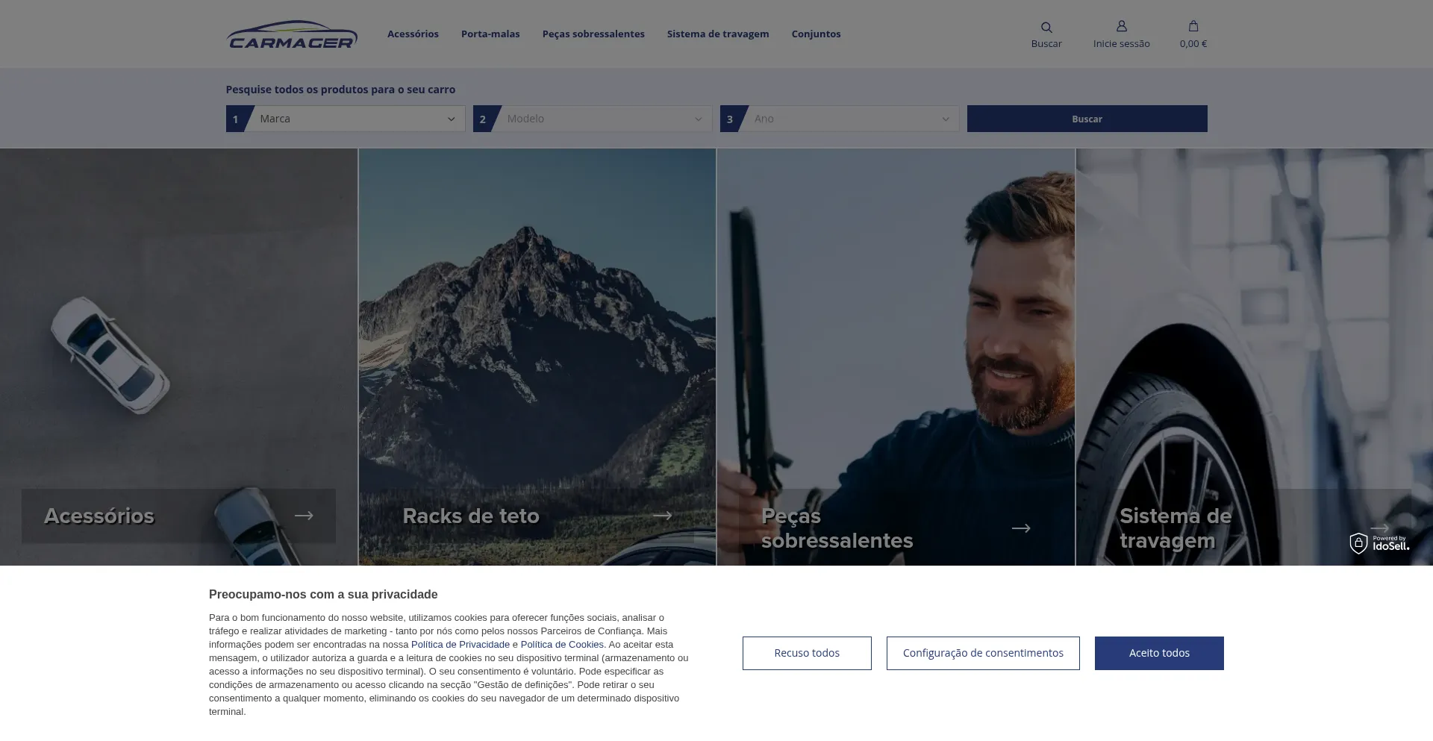Screen dimensions: 1433x741
Task: Click arrow on Peças sobressalentes banner
Action: pos(1020,528)
